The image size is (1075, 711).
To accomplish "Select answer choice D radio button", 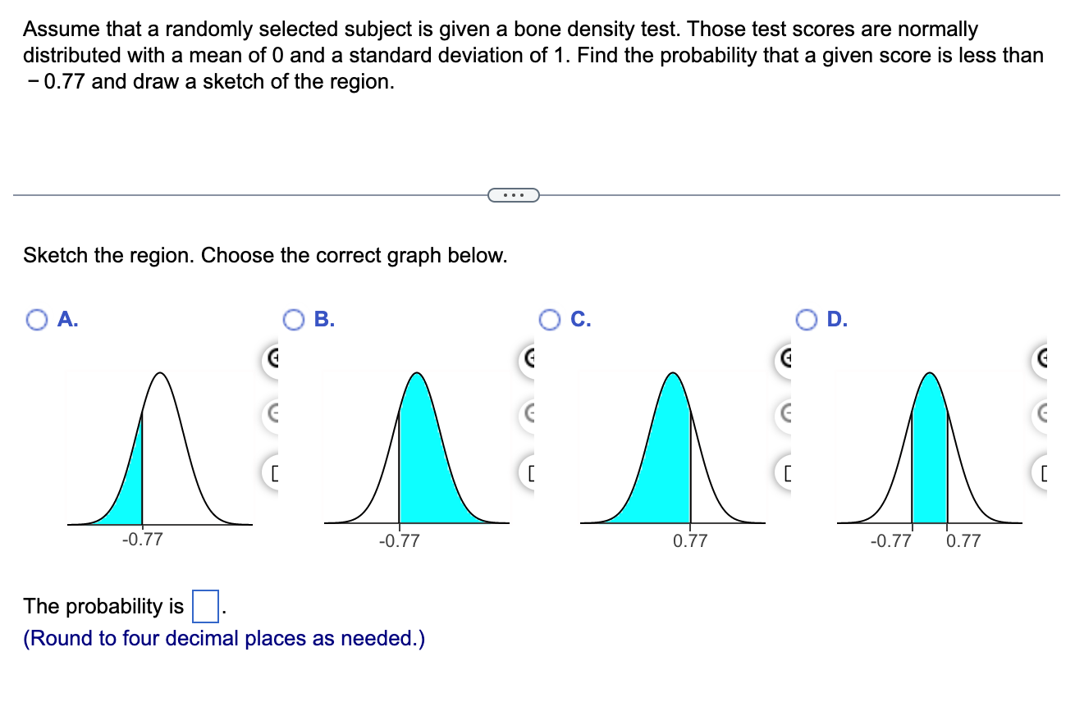I will click(807, 319).
